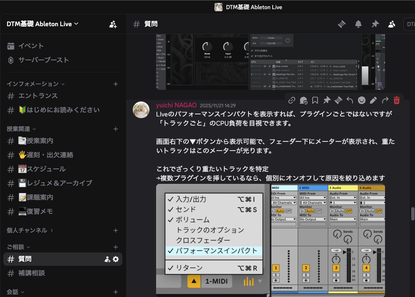
Task: Select the サーバーブースト sidebar item
Action: coord(43,60)
